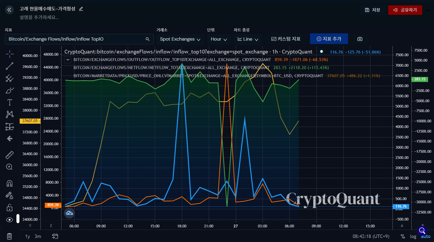Toggle hide all drawings eye icon
Image resolution: width=434 pixels, height=242 pixels.
tap(9, 220)
